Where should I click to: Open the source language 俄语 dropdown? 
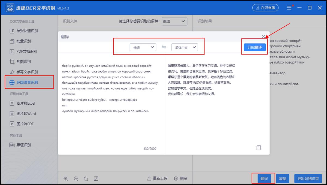click(x=143, y=47)
